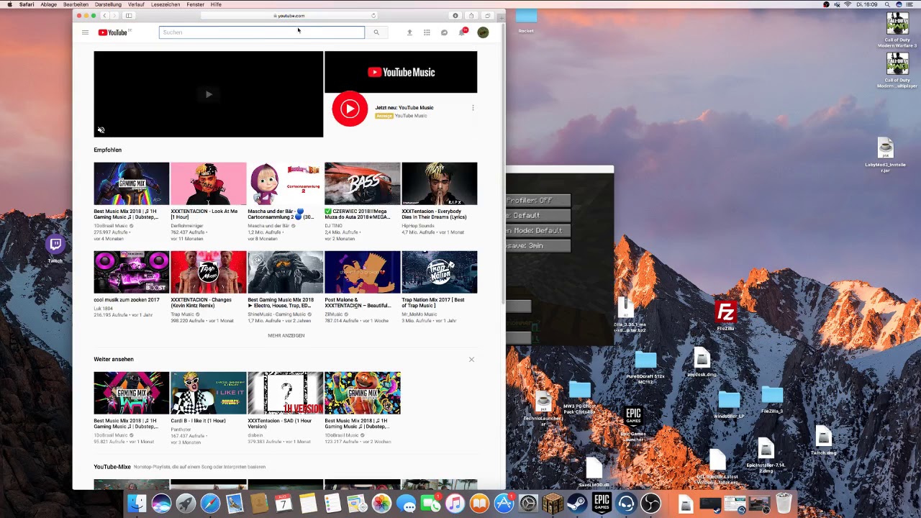
Task: Open the Ablage menu
Action: 49,4
